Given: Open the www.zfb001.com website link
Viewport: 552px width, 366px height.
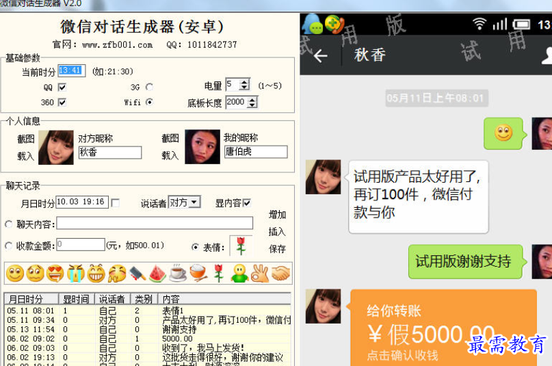Looking at the screenshot, I should (x=117, y=44).
